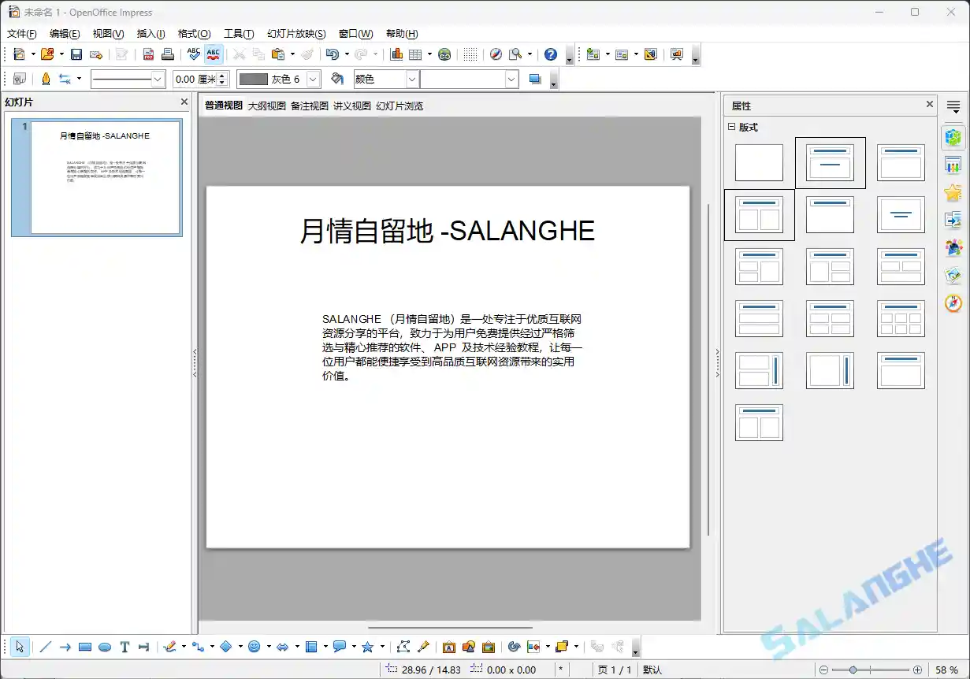Open the fill 颜色 type dropdown
970x679 pixels.
coord(412,79)
